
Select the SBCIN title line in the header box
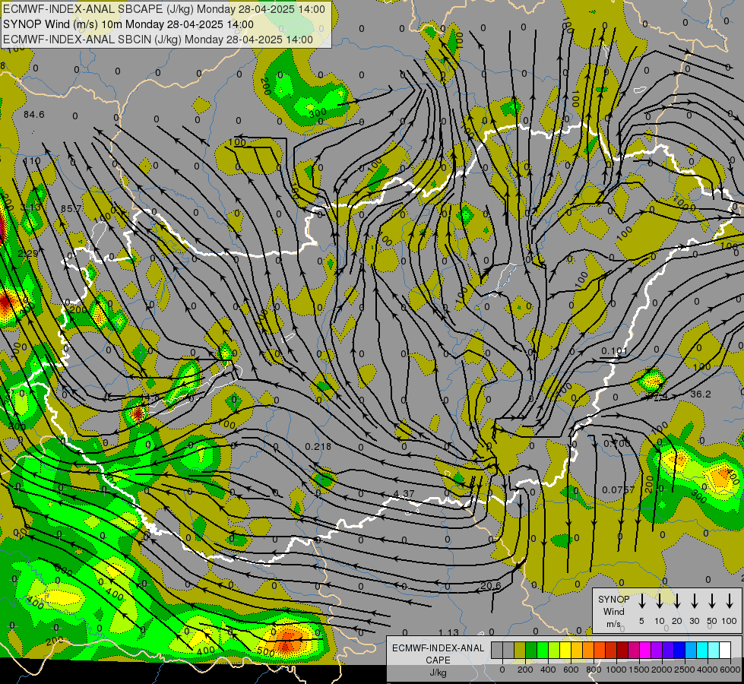point(158,40)
